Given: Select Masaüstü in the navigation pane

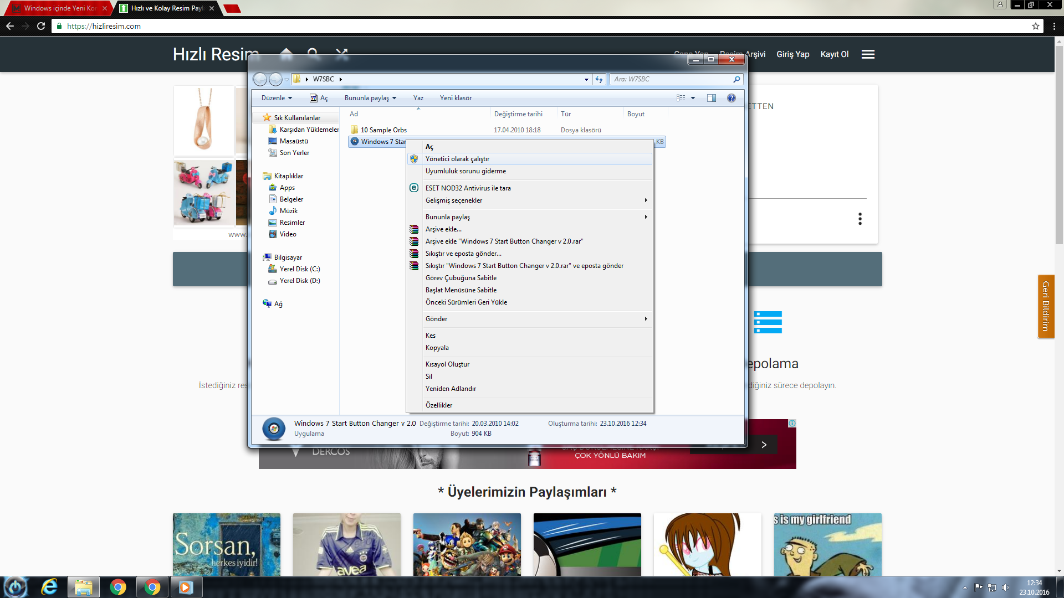Looking at the screenshot, I should 294,141.
